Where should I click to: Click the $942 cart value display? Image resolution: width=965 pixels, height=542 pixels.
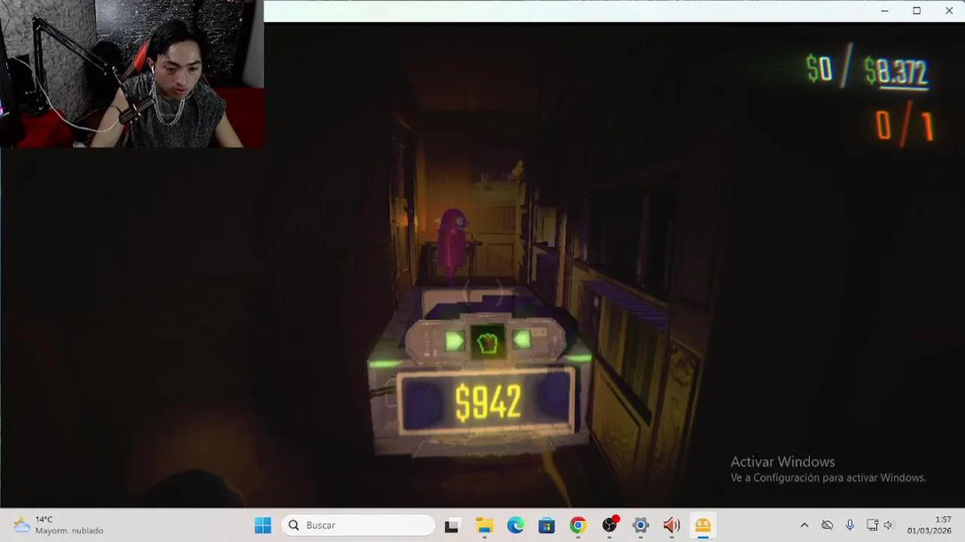point(488,403)
